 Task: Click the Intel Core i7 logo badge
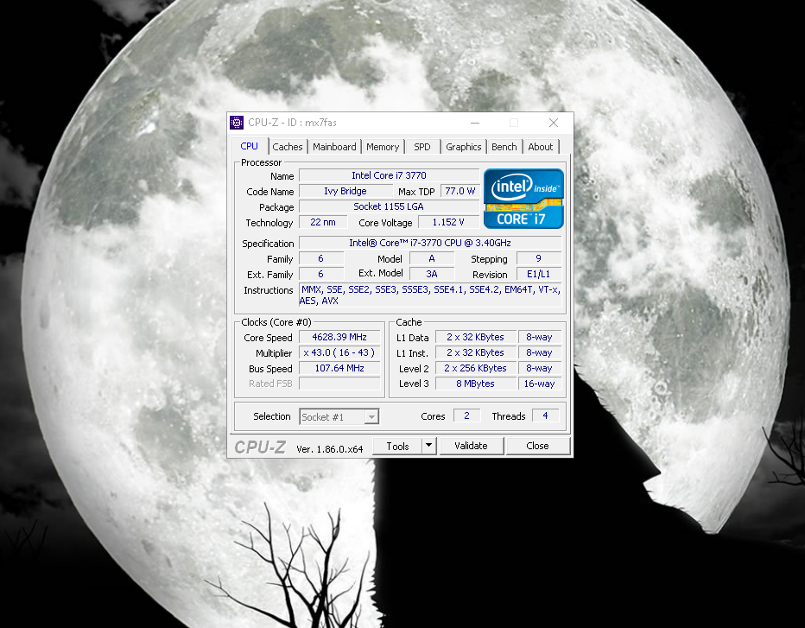523,199
